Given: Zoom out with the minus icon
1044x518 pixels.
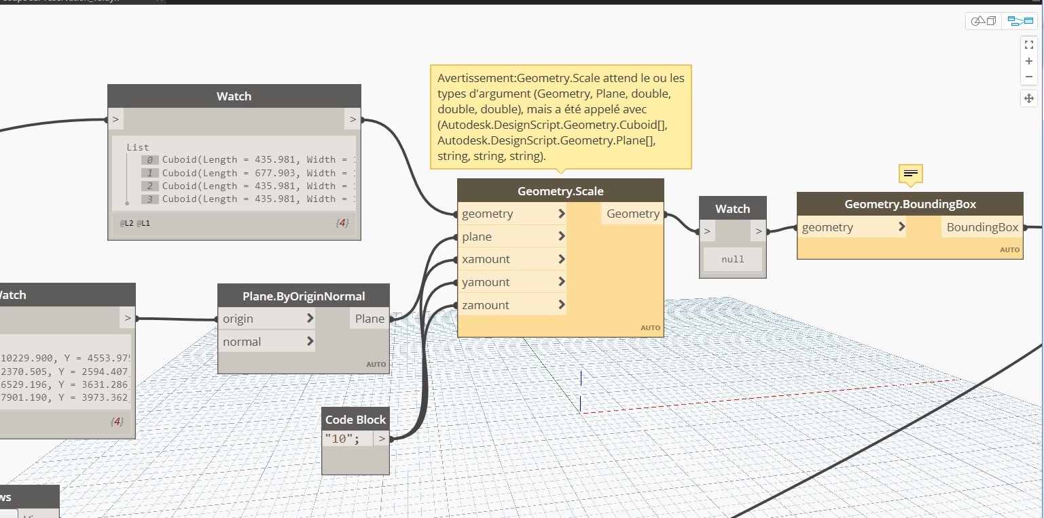Looking at the screenshot, I should point(1028,77).
